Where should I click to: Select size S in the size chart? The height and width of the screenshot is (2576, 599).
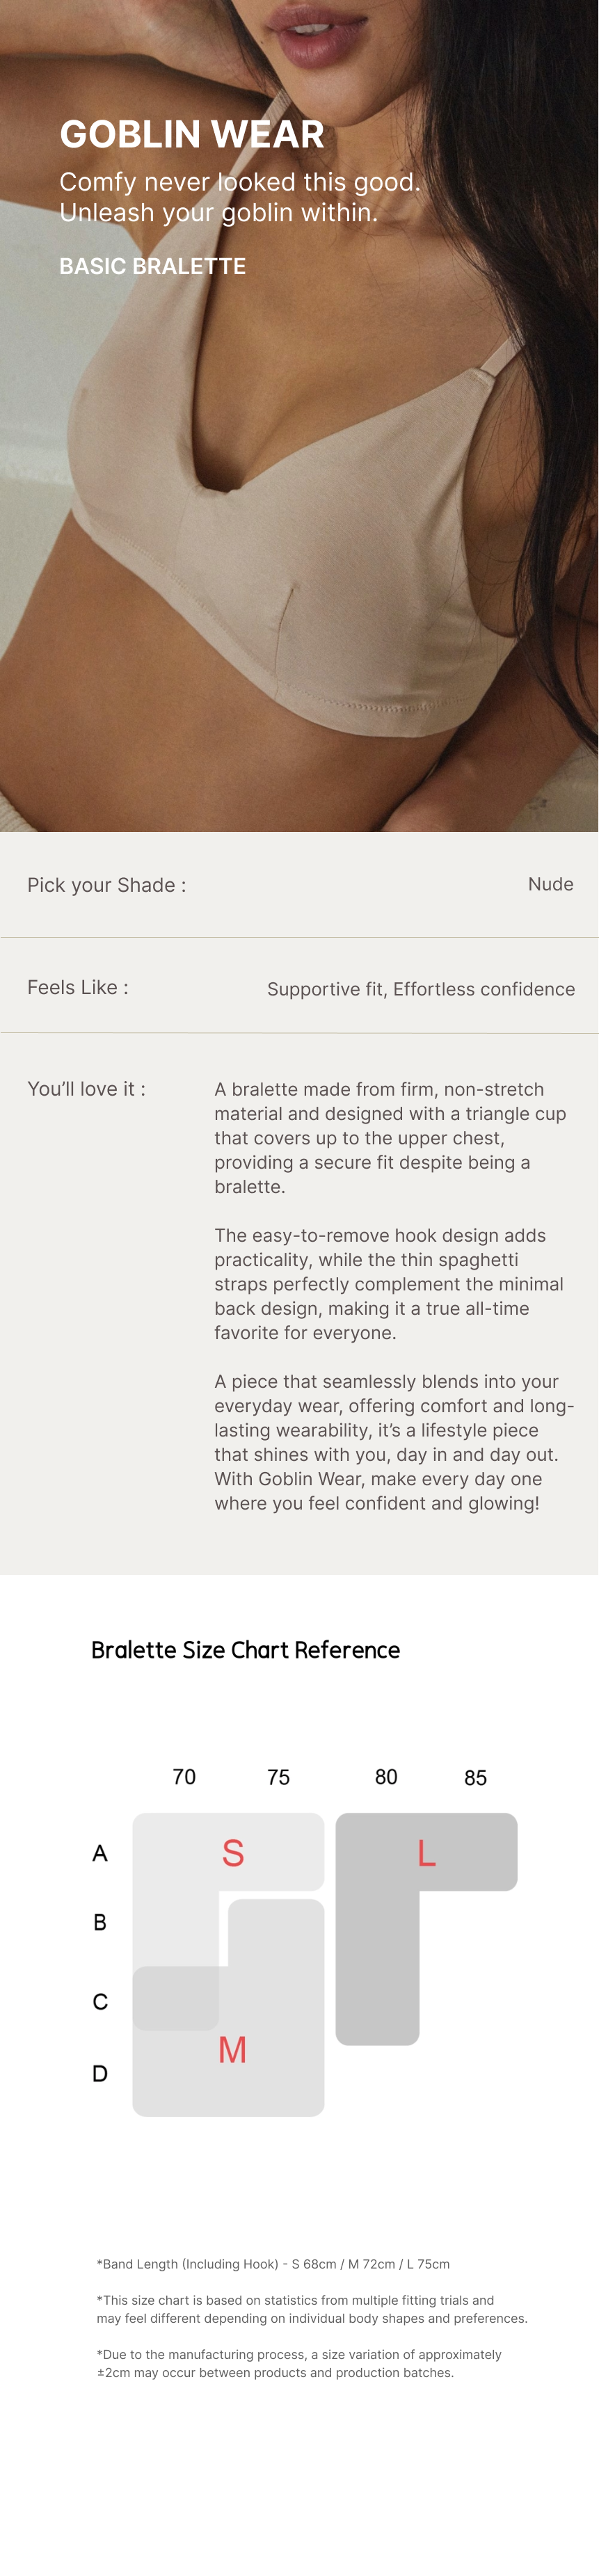pyautogui.click(x=233, y=1853)
